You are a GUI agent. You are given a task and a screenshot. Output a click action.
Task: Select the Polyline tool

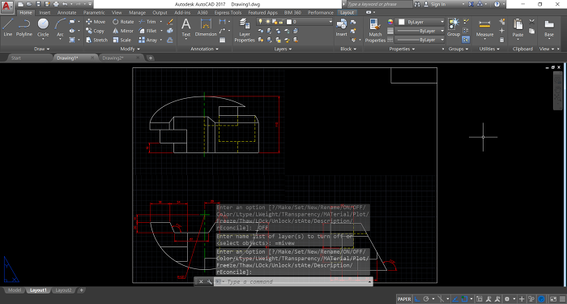pos(23,28)
